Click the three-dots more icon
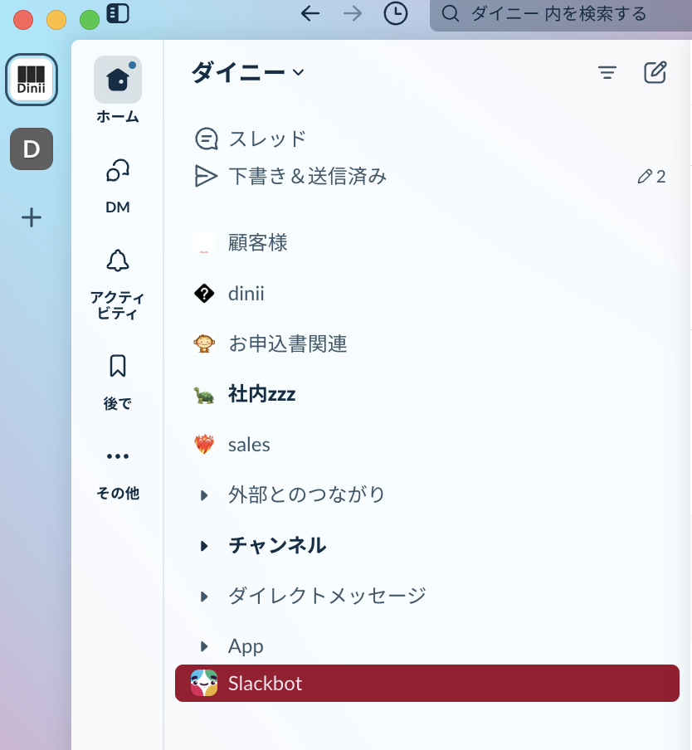The image size is (692, 750). point(118,456)
